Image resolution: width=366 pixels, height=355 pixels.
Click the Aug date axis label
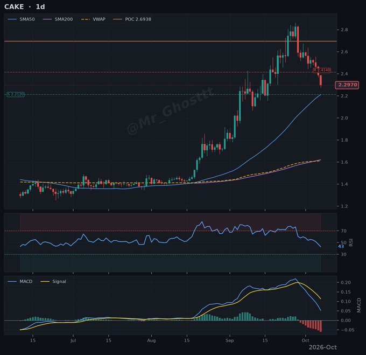coord(151,340)
